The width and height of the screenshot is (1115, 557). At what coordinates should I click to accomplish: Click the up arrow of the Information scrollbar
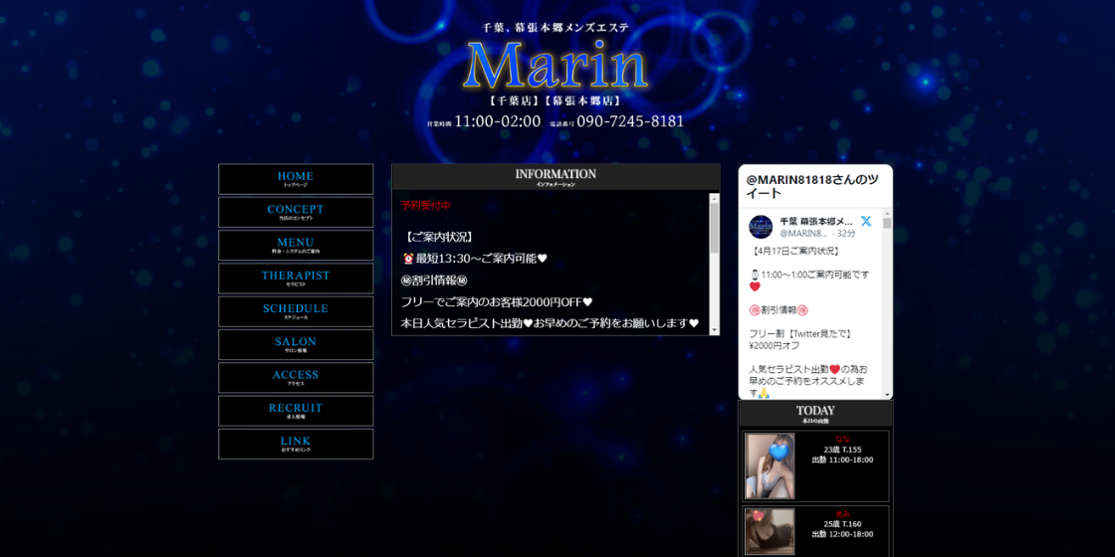tap(714, 199)
